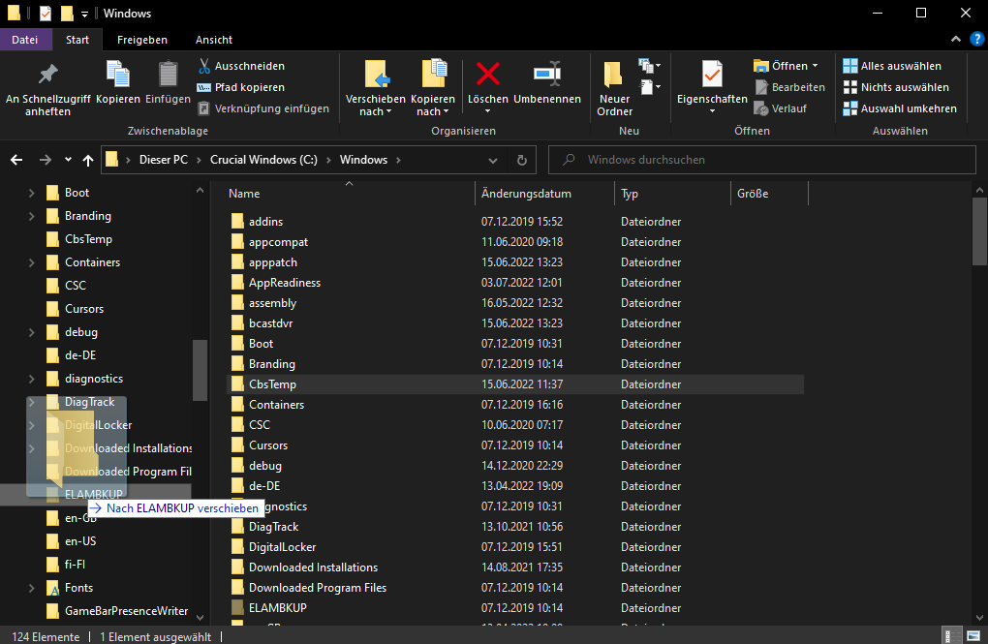Click Ausschneiden scissors icon
Image resolution: width=988 pixels, height=644 pixels.
[204, 66]
